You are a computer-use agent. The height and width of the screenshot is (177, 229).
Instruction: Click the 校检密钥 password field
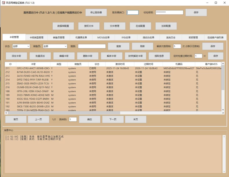coord(169,12)
